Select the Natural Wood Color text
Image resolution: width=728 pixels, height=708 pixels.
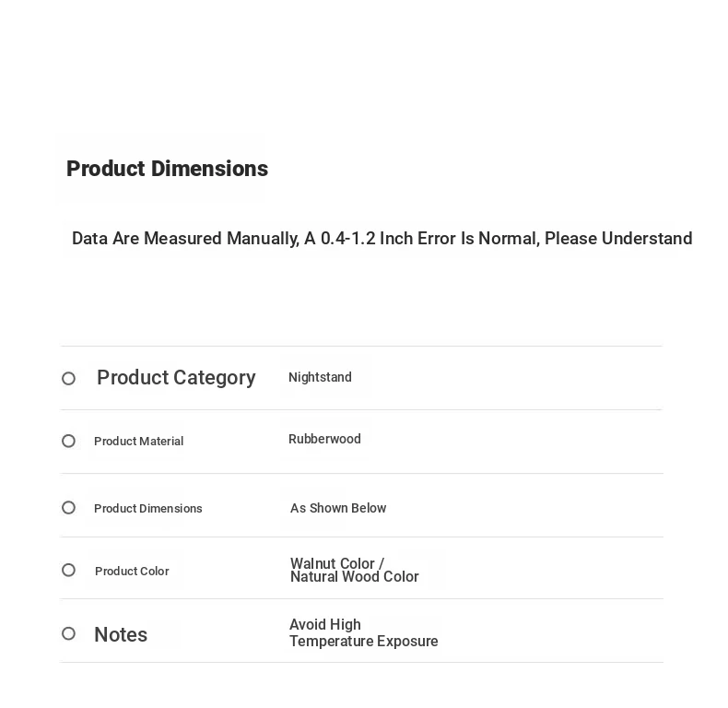[354, 577]
